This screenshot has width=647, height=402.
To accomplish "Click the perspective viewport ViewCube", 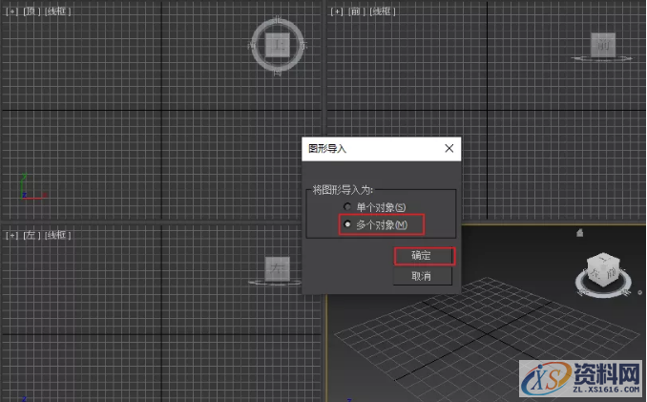I will point(604,268).
